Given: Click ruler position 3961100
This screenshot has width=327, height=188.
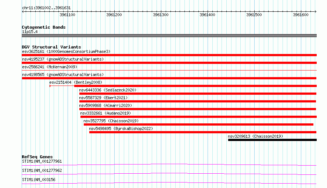Looking at the screenshot, I should tap(67, 15).
